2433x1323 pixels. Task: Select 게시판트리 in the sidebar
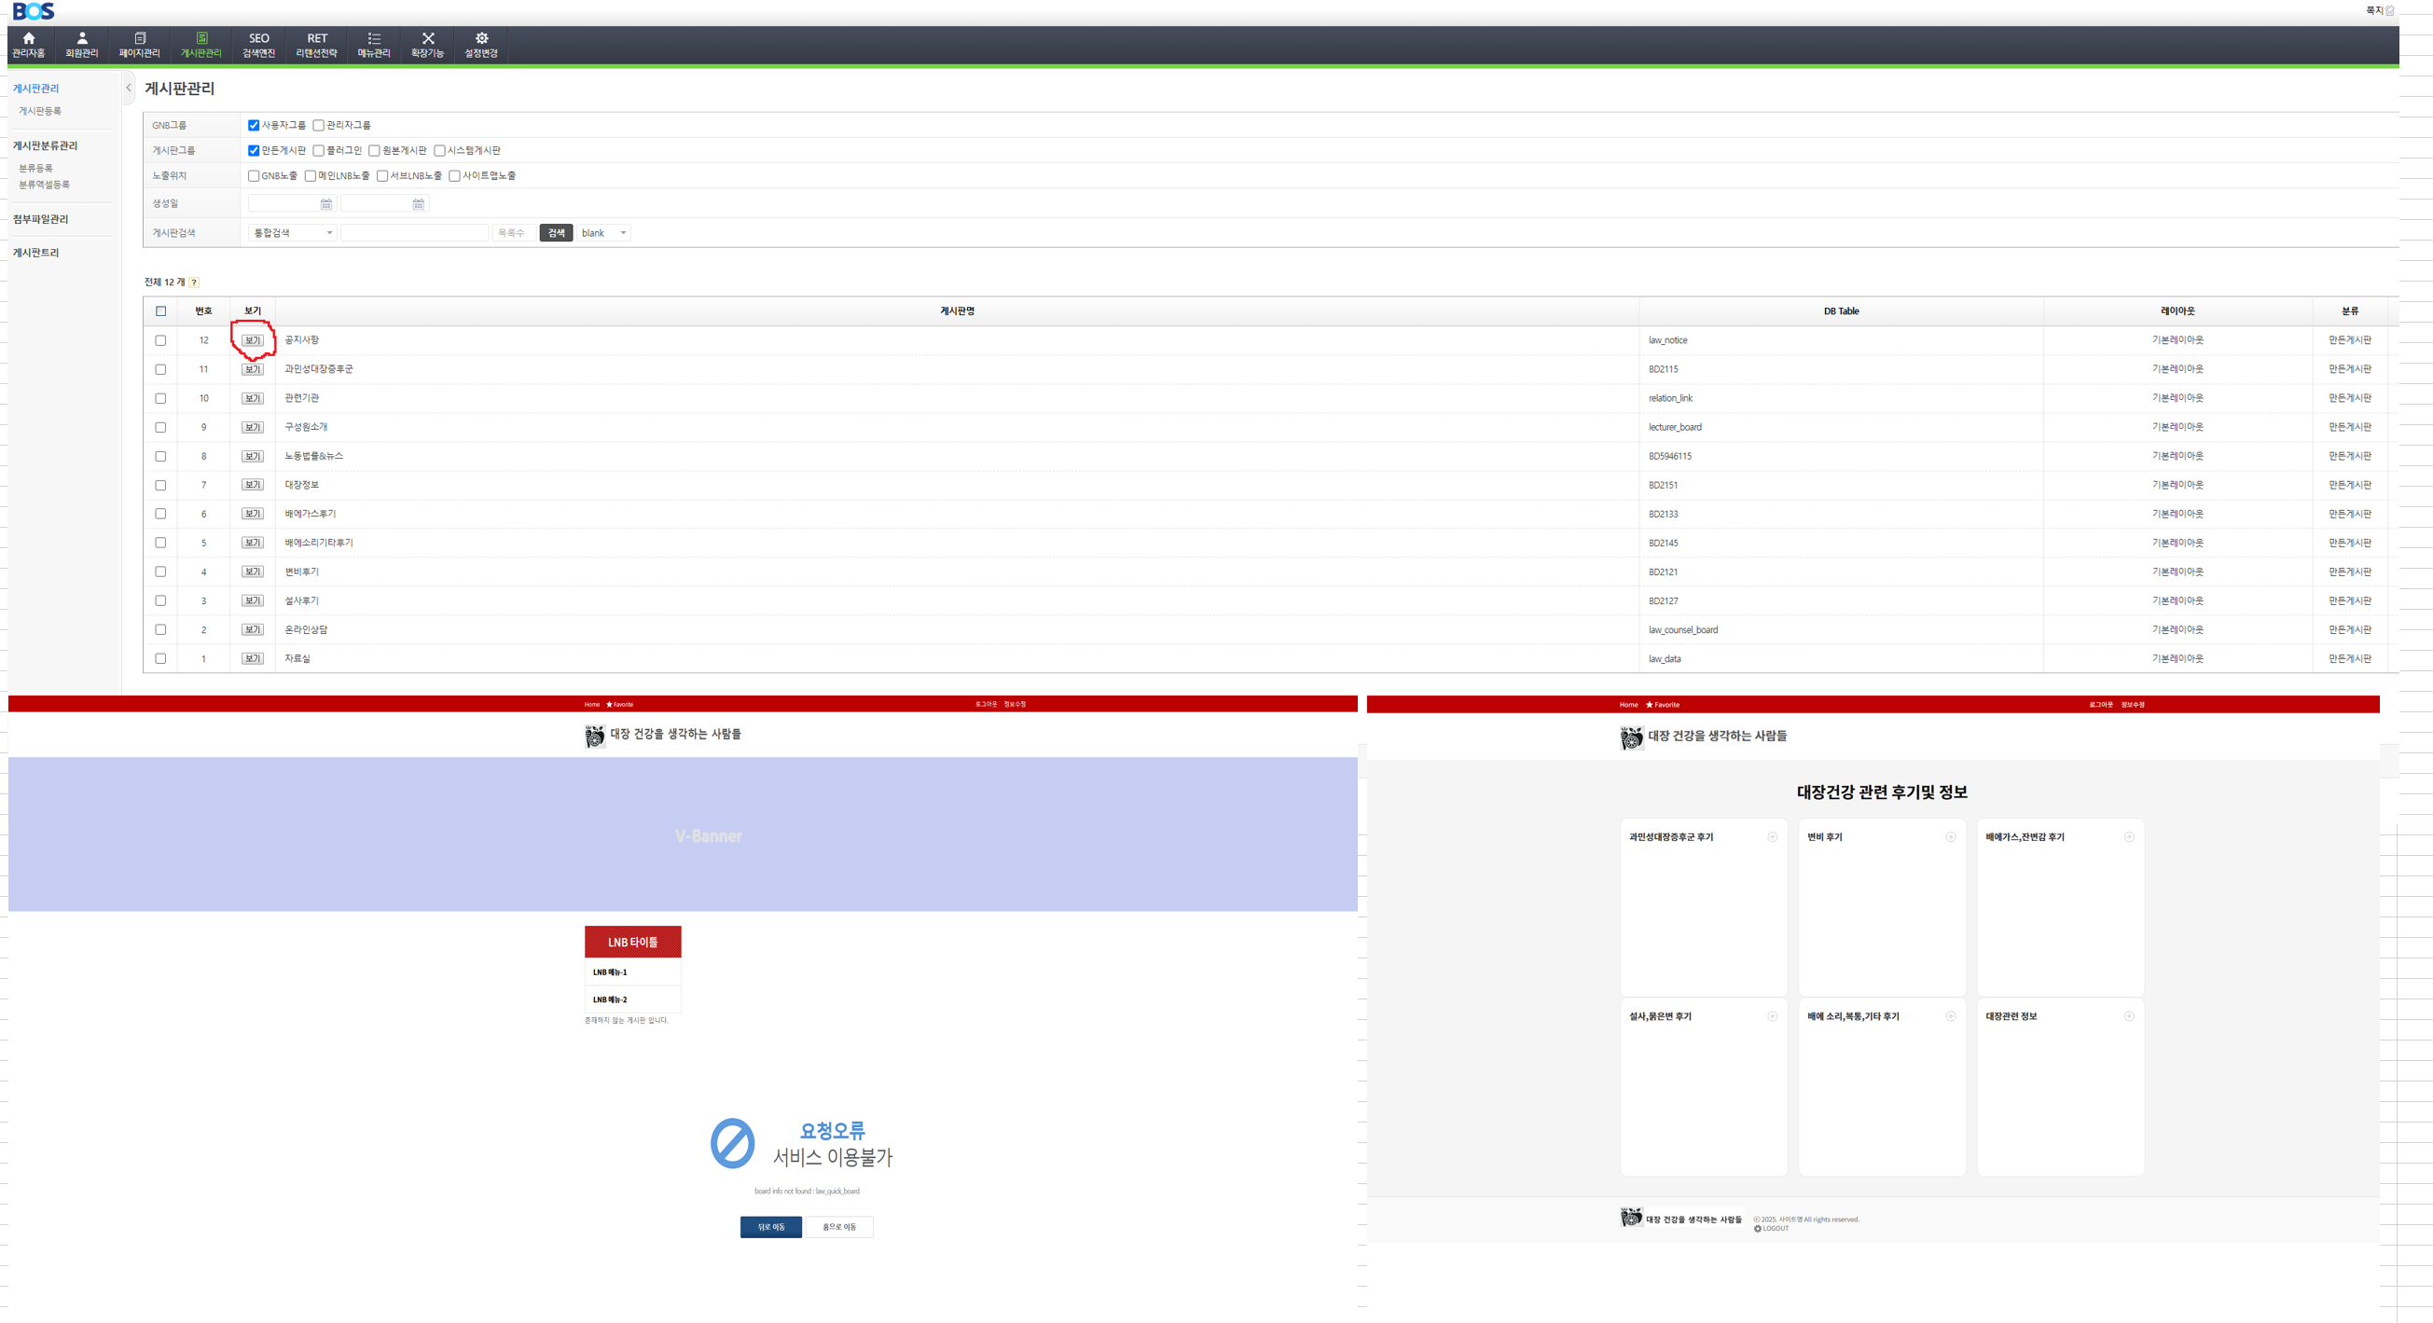click(x=35, y=253)
